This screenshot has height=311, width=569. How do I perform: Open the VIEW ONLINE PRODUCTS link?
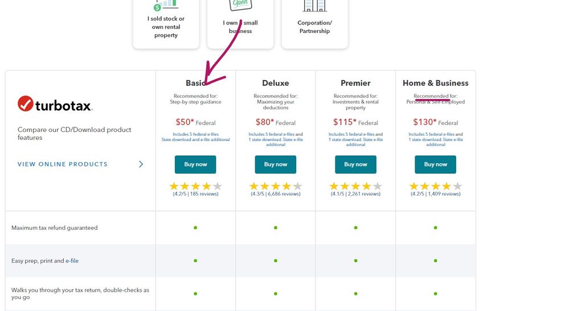(x=63, y=164)
